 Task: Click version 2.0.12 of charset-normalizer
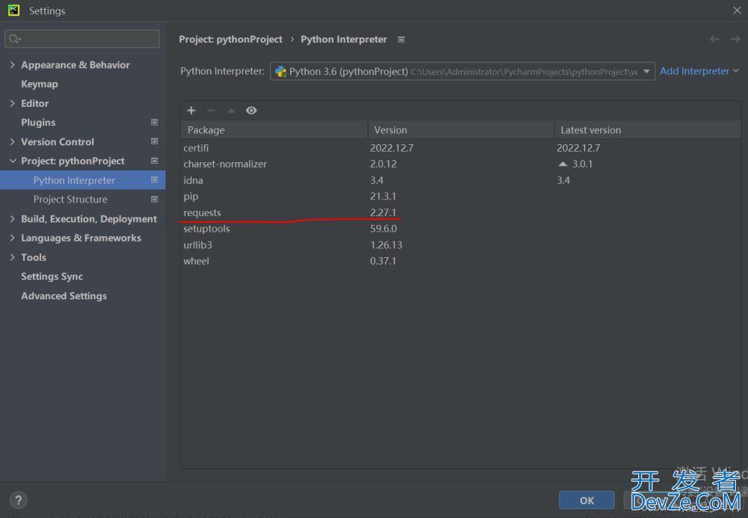pos(384,164)
